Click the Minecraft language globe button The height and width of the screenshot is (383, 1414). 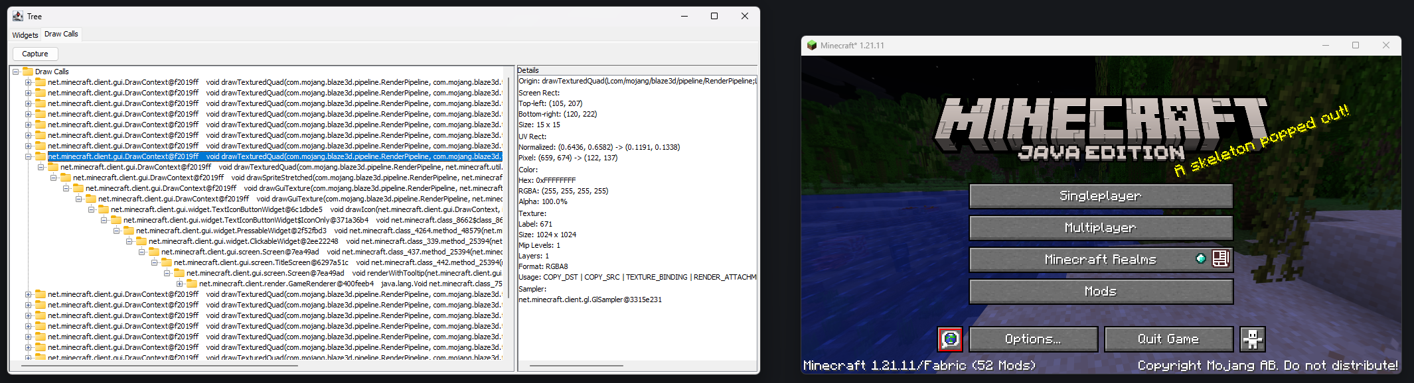pyautogui.click(x=950, y=339)
